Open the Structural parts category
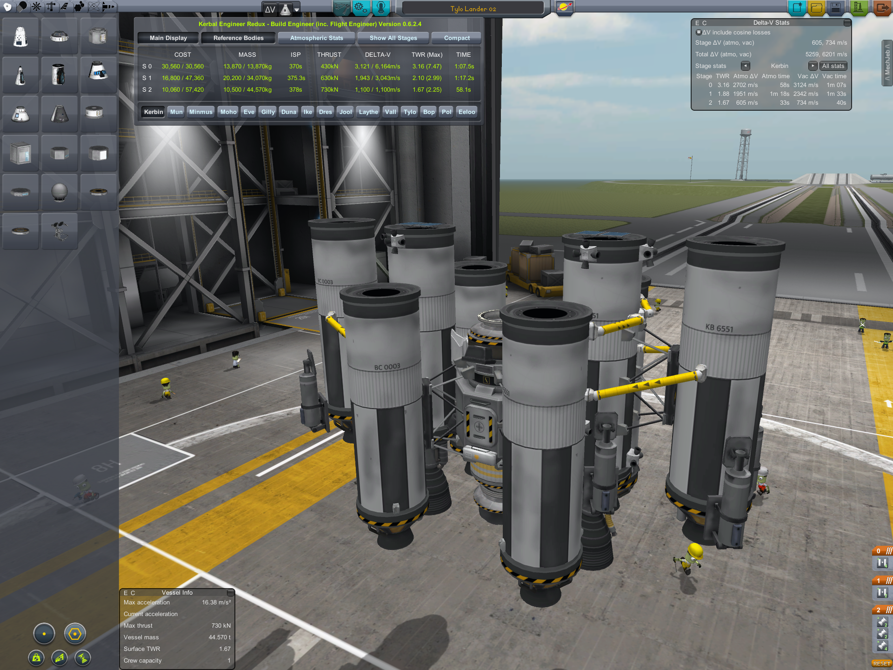 pos(51,7)
